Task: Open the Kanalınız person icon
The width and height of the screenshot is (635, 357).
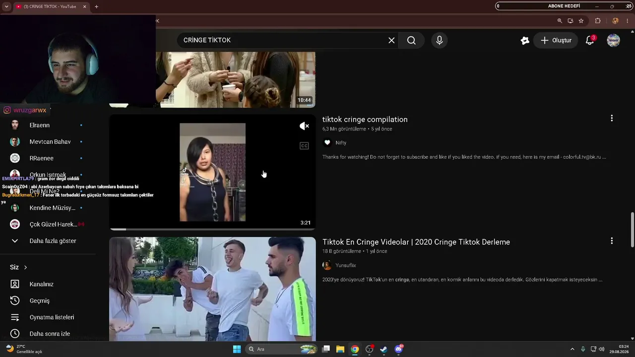Action: 15,284
